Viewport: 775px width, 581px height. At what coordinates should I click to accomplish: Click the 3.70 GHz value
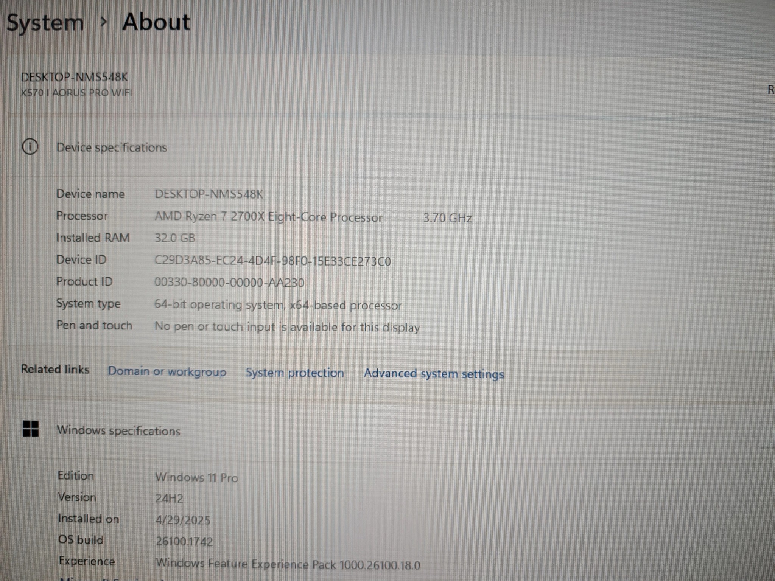point(447,218)
